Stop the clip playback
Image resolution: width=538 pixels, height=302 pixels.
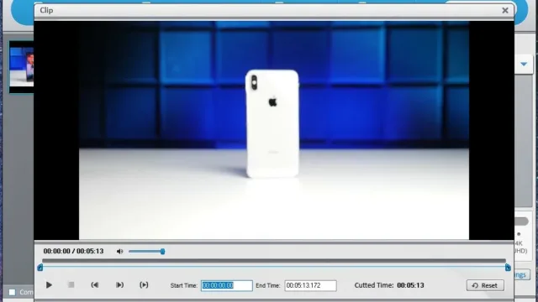pos(71,285)
